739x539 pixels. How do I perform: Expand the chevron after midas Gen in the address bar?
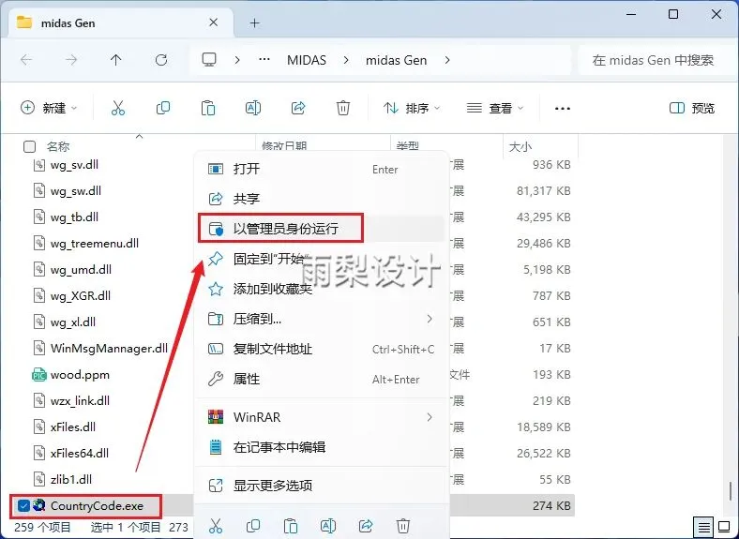pos(447,60)
